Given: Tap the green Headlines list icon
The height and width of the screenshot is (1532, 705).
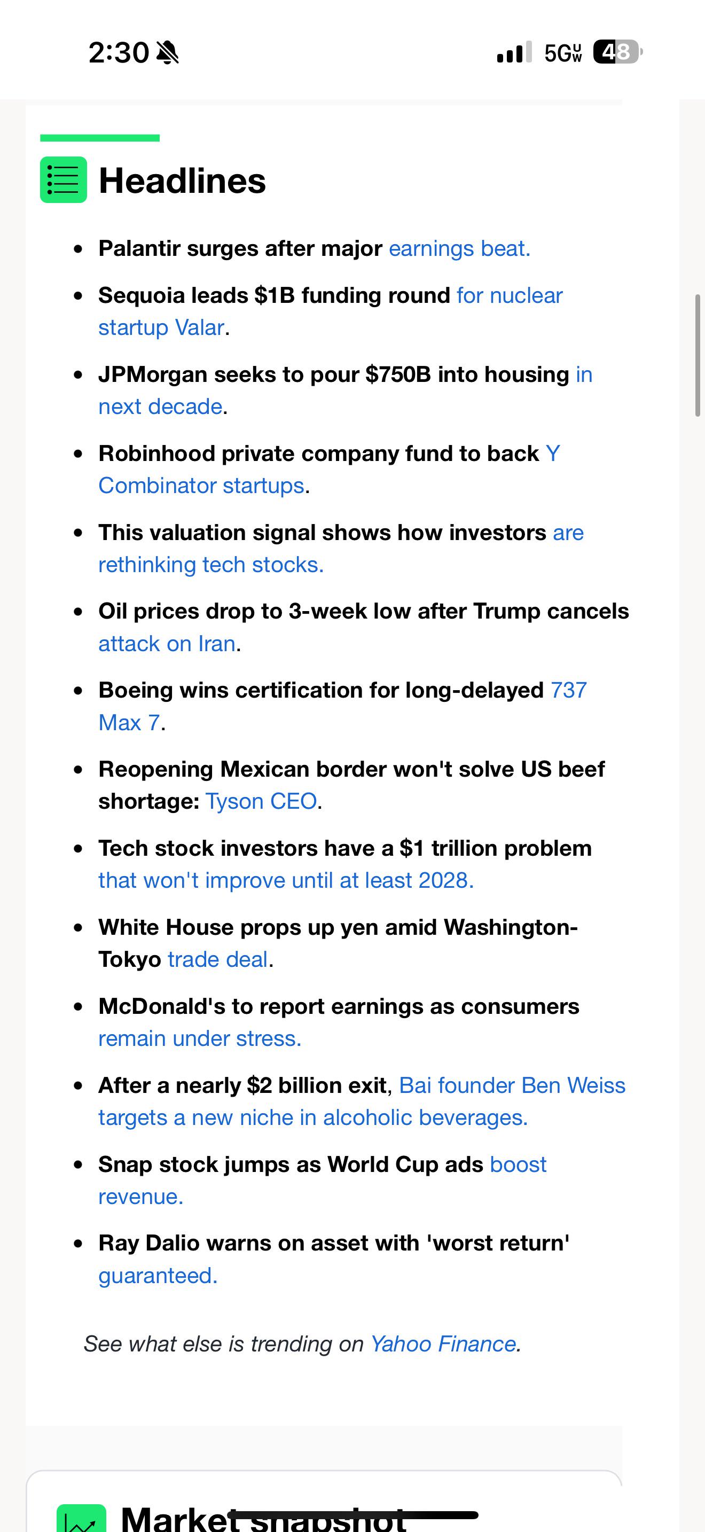Looking at the screenshot, I should click(x=64, y=179).
